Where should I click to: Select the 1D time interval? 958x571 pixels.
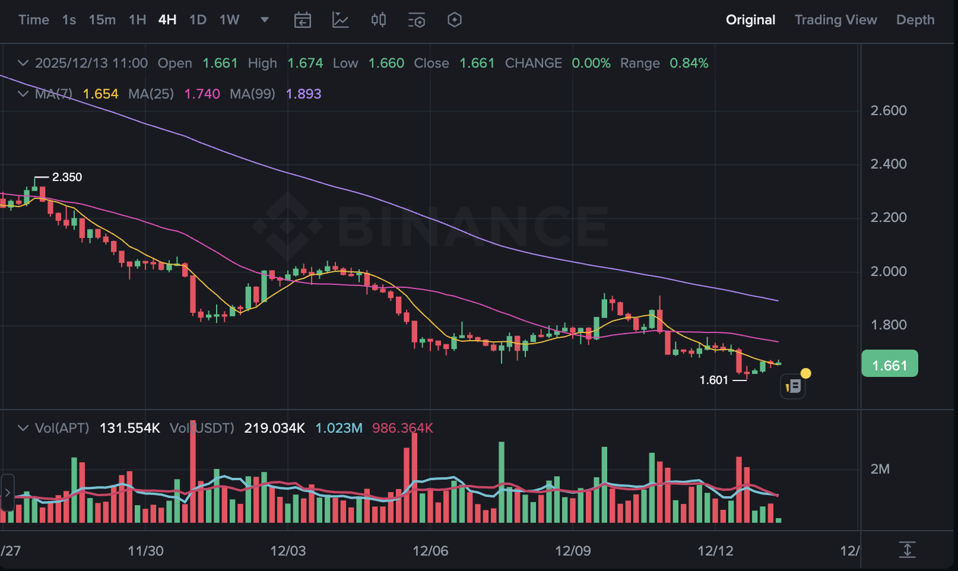pyautogui.click(x=198, y=20)
